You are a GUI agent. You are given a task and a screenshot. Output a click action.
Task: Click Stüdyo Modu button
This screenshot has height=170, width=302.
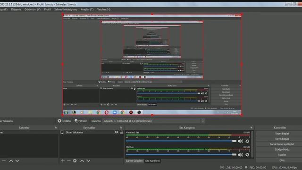[x=282, y=149]
